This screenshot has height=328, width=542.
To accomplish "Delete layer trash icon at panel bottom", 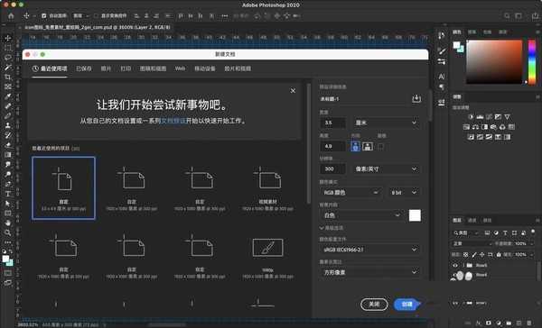I will tap(528, 323).
